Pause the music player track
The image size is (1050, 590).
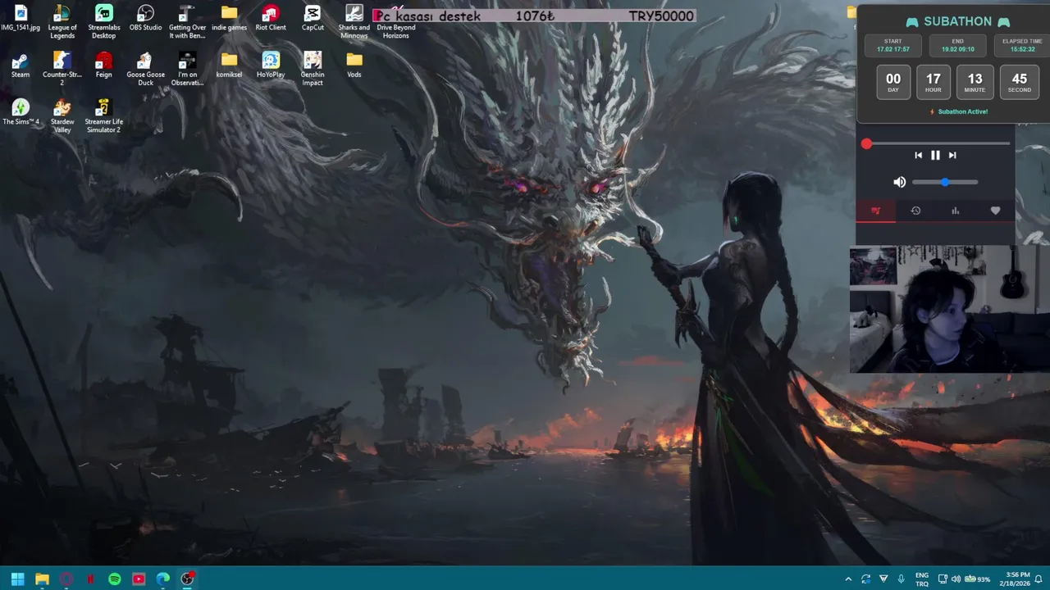coord(935,155)
